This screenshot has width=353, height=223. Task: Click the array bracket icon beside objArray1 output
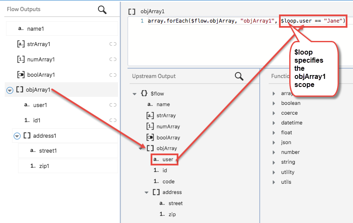[20, 90]
